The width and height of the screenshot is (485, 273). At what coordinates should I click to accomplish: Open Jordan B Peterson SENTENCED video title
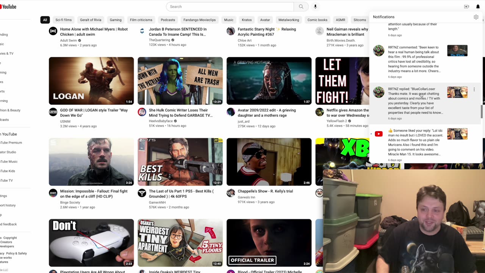[x=178, y=31]
